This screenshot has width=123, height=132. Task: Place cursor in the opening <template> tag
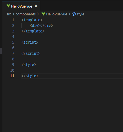coord(32,20)
